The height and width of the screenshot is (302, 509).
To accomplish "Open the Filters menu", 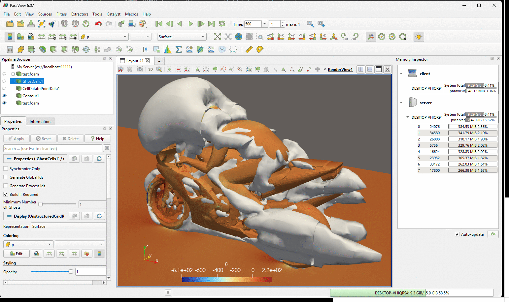I will 61,14.
